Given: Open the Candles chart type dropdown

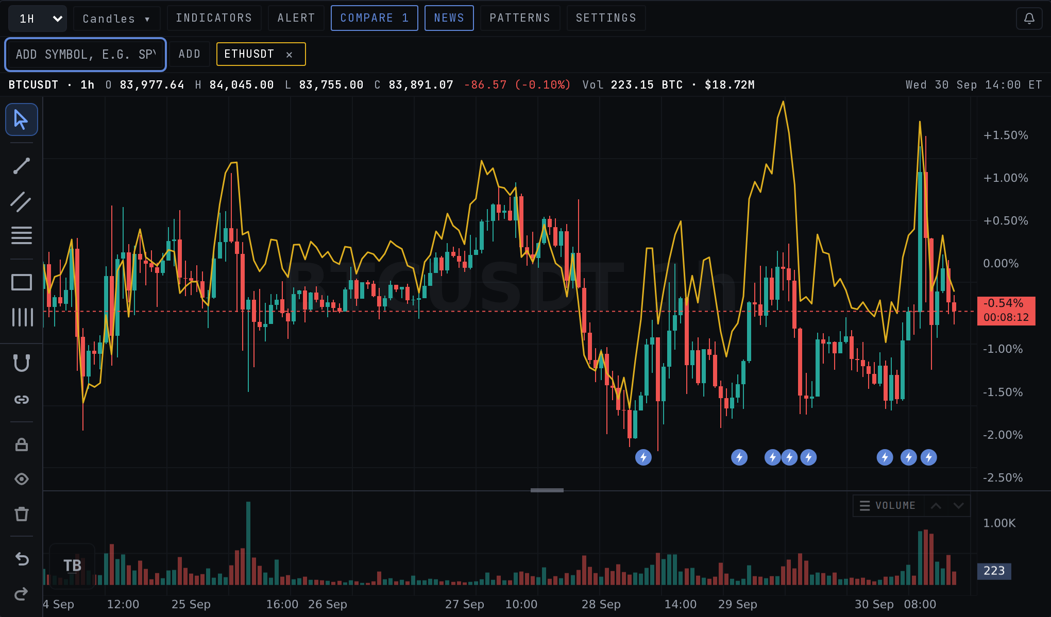Looking at the screenshot, I should (x=116, y=19).
